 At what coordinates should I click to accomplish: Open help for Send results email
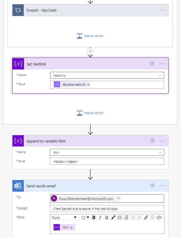point(152,186)
